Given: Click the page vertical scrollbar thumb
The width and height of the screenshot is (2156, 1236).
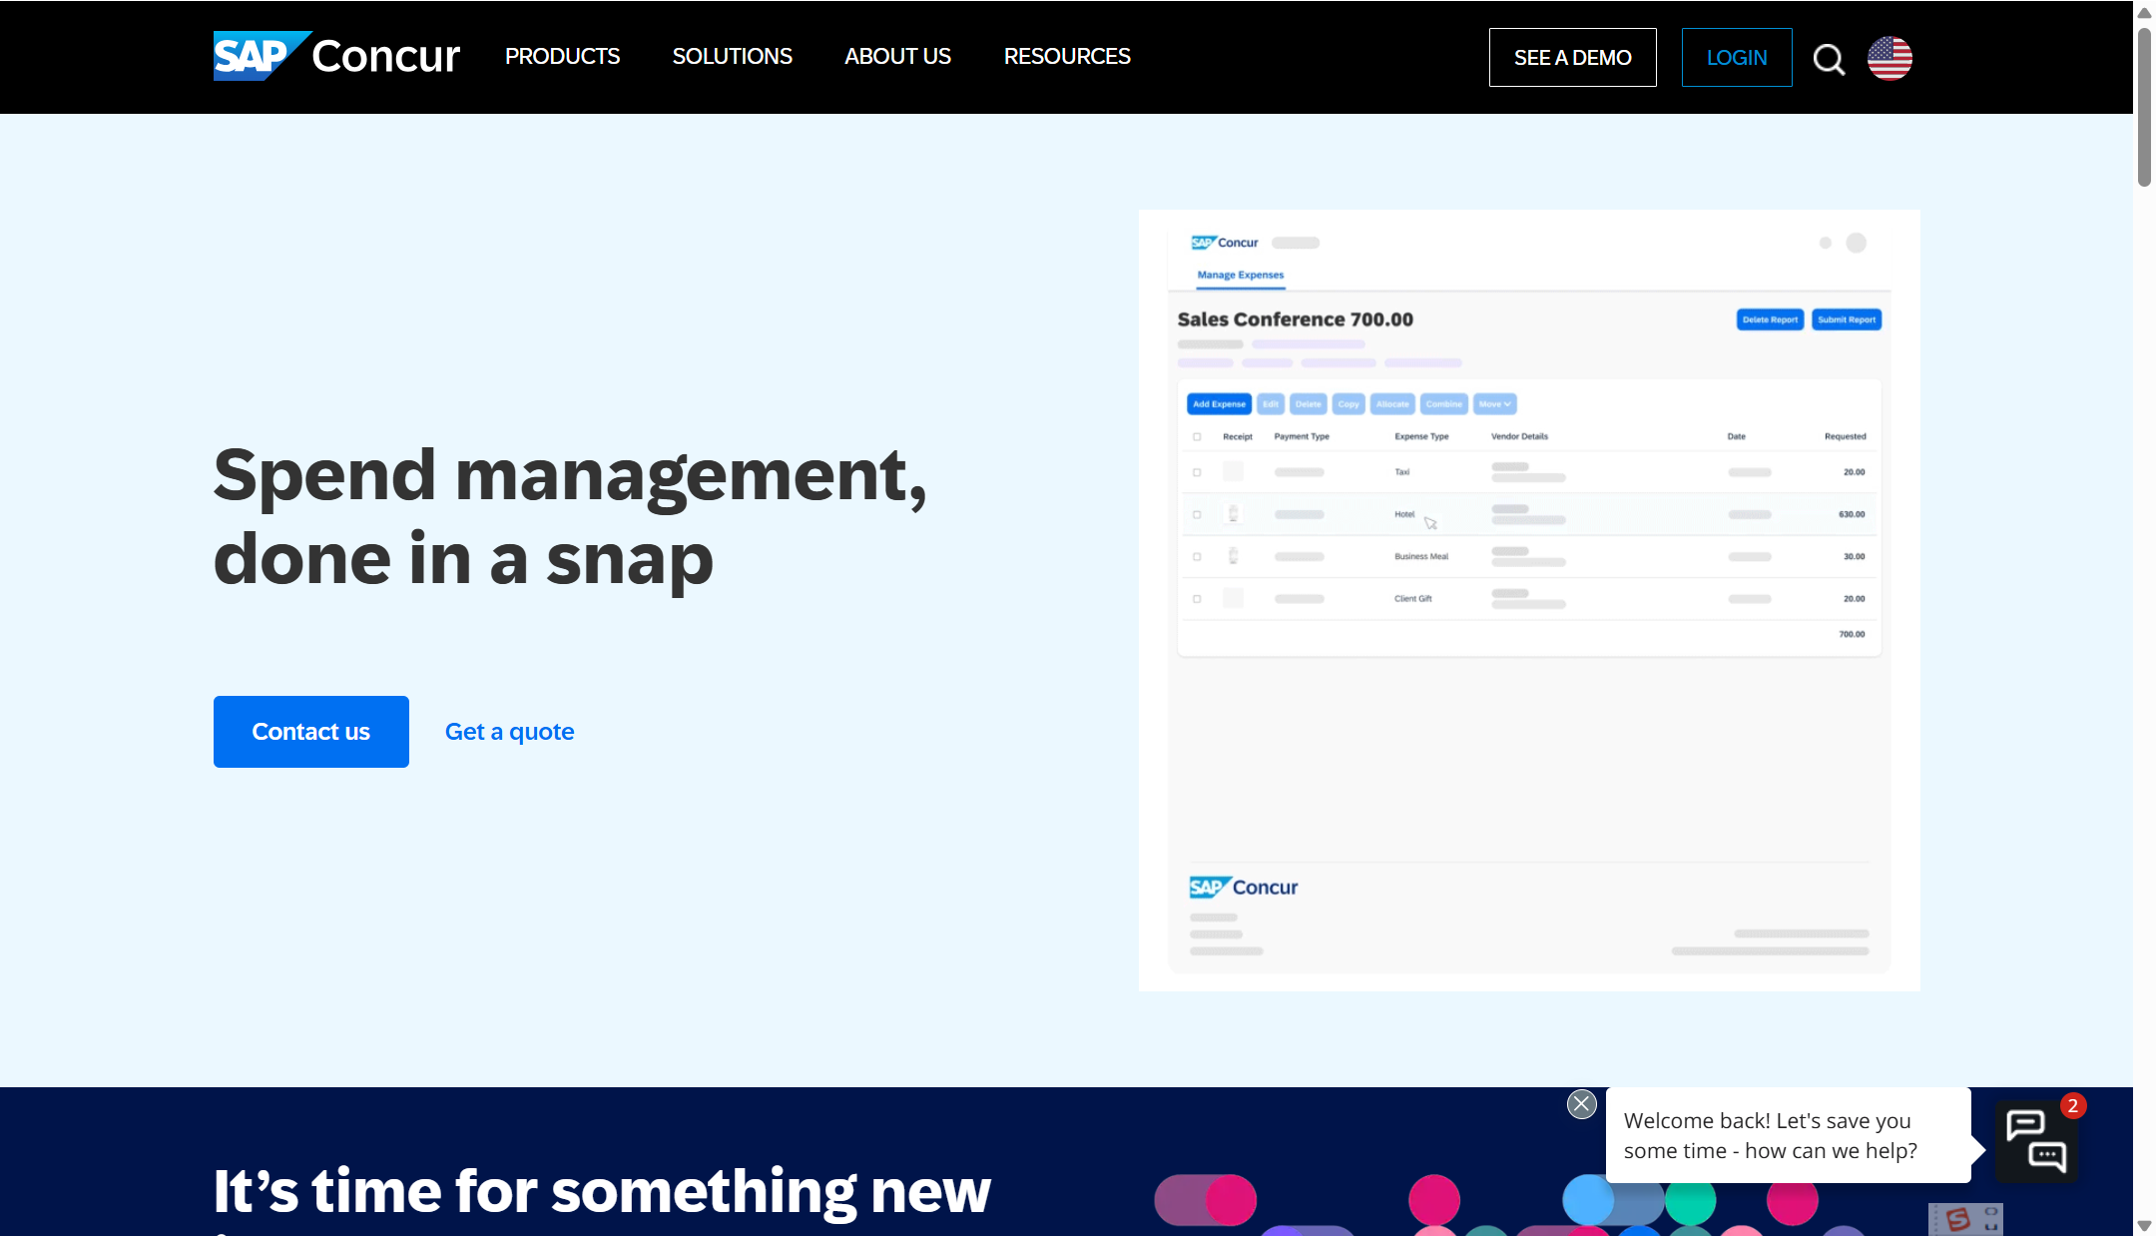Looking at the screenshot, I should click(2144, 107).
